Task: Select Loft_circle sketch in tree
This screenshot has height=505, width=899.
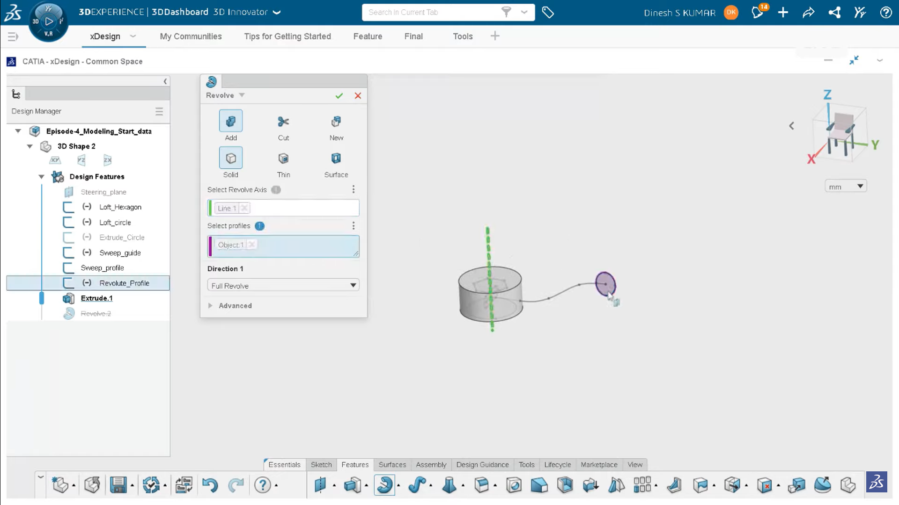Action: click(115, 223)
